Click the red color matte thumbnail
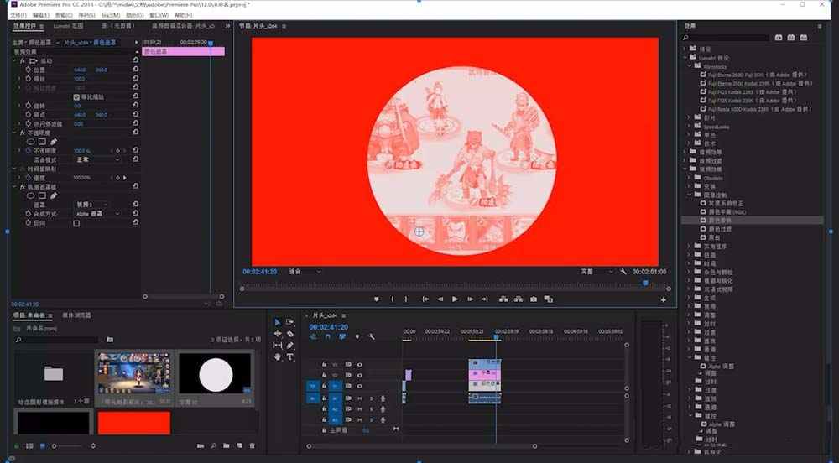 [x=133, y=423]
